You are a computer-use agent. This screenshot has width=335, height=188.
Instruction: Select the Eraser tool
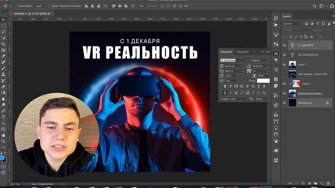tap(3, 87)
